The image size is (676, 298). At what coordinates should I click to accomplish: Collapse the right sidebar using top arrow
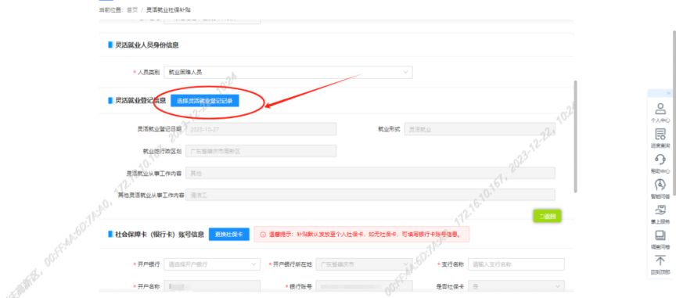(668, 93)
